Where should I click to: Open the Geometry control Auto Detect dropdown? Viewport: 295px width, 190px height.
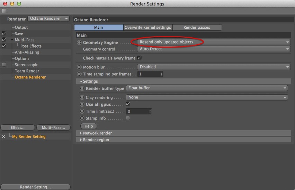coord(214,49)
